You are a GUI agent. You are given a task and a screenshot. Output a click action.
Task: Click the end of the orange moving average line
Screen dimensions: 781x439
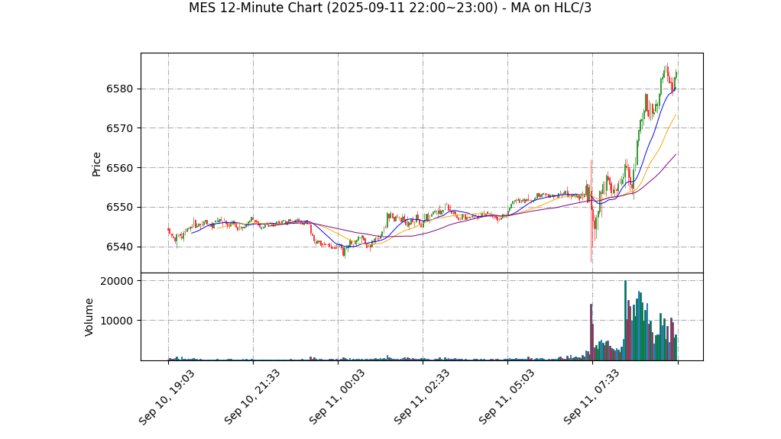pos(676,115)
